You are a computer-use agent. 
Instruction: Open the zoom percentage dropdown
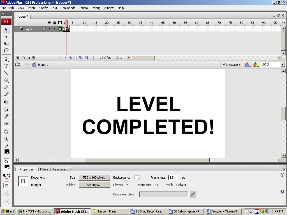[x=283, y=65]
